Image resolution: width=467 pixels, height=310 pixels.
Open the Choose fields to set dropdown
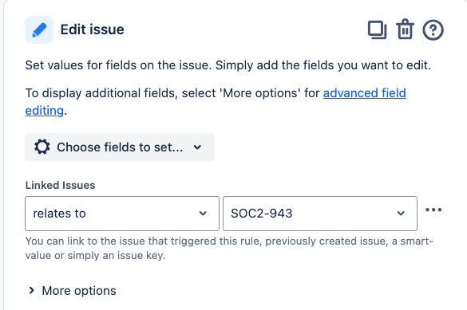pos(120,147)
